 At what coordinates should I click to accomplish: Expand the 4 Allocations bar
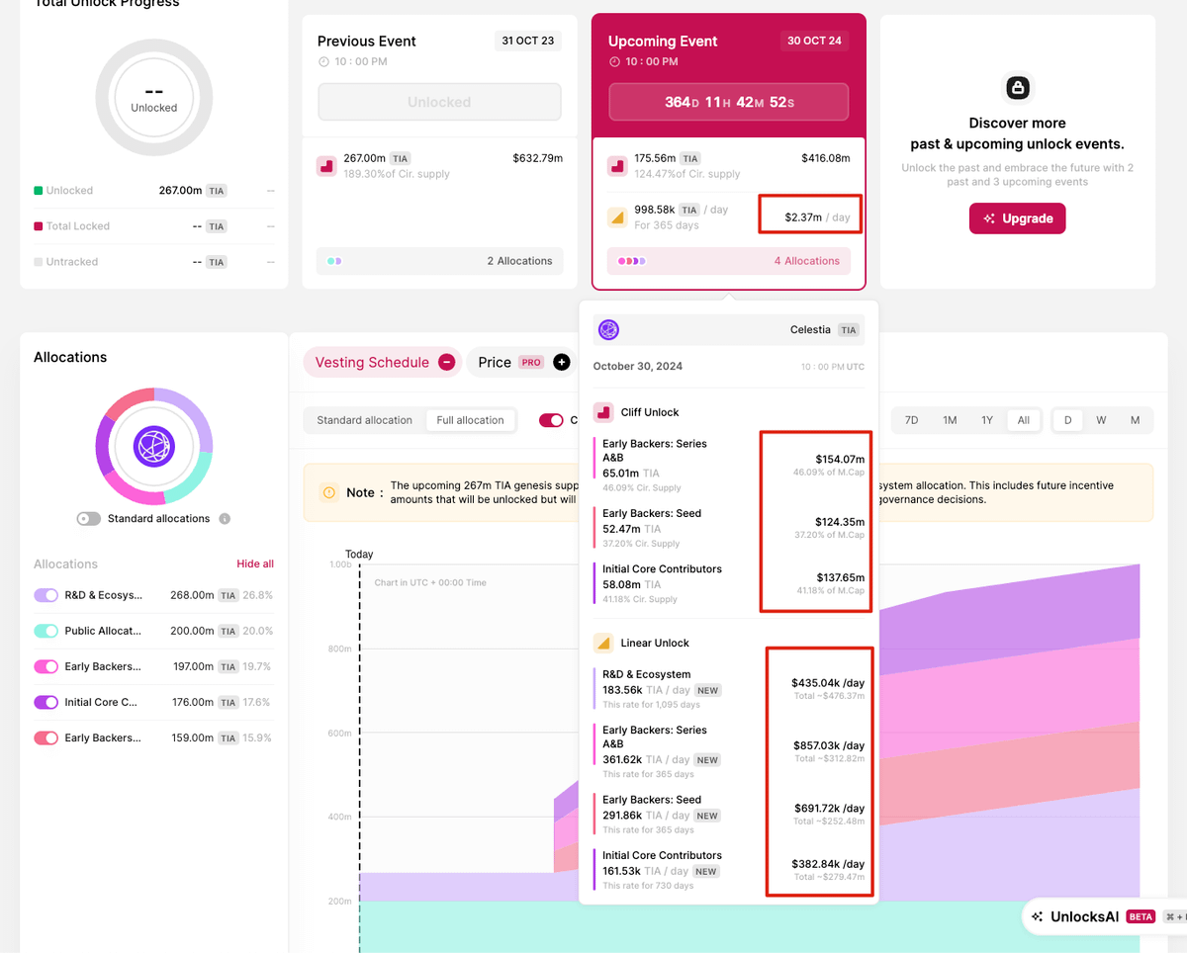(x=729, y=261)
